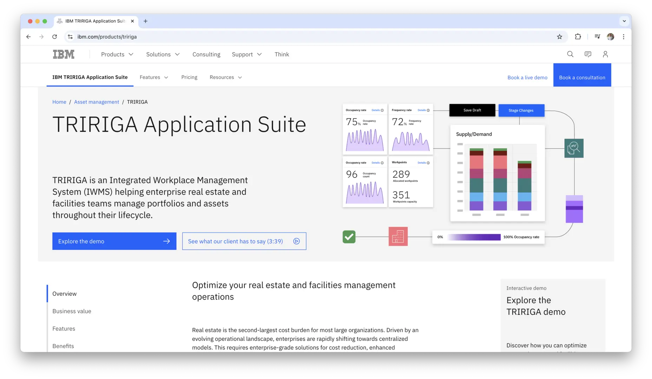Screen dimensions: 652x379
Task: Select IBM TRIRIGA Application Suite tab
Action: [x=90, y=77]
